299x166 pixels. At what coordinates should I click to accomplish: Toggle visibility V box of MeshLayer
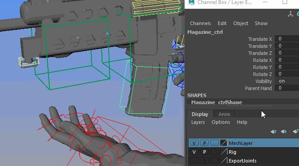(194, 143)
